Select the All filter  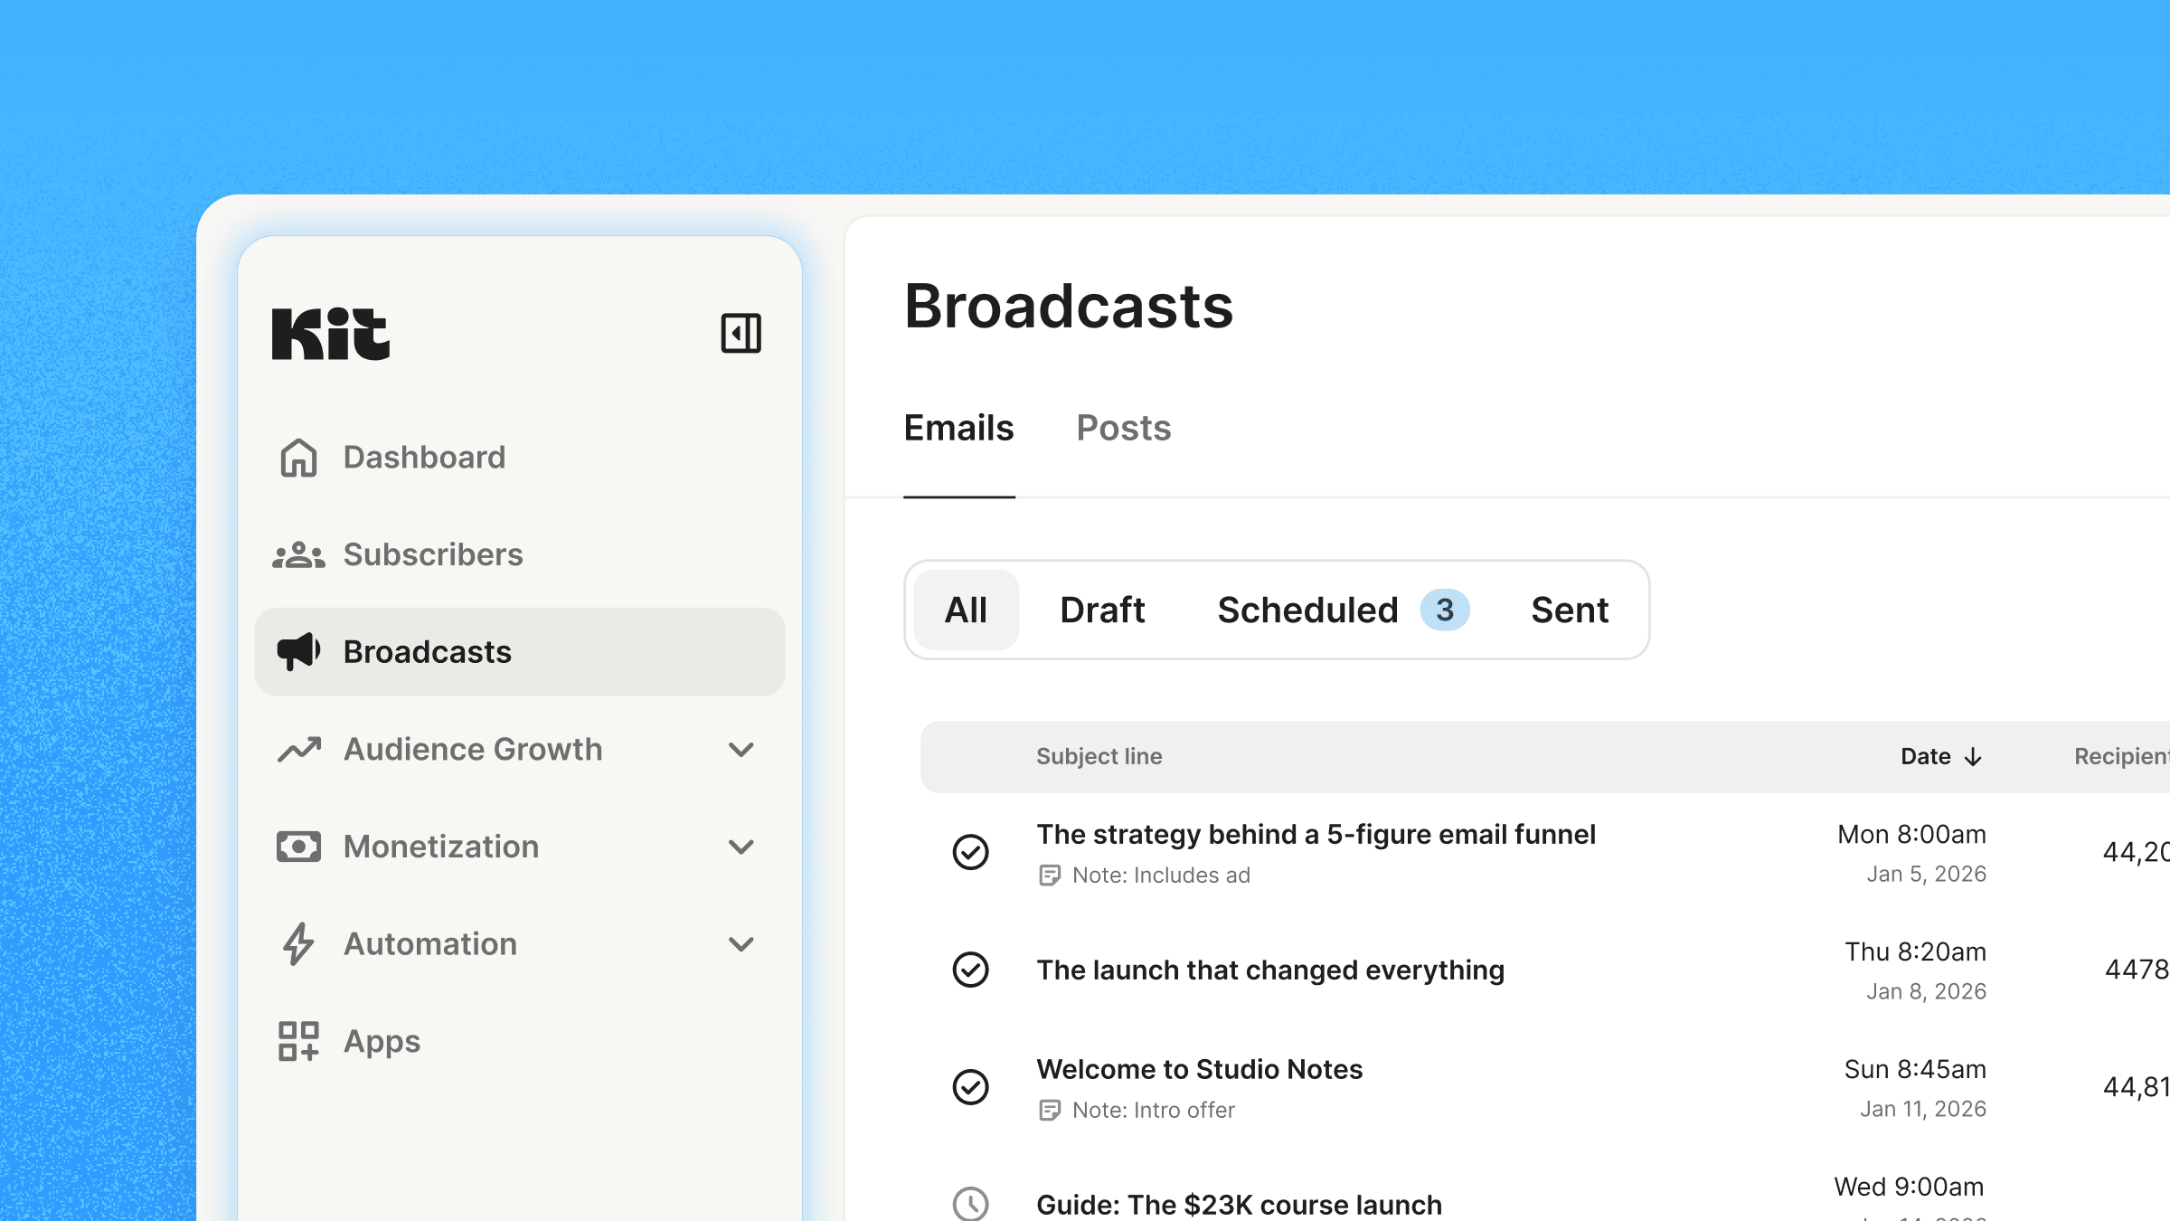[x=966, y=610]
